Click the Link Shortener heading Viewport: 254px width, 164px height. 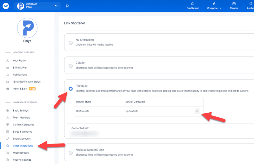[x=75, y=23]
